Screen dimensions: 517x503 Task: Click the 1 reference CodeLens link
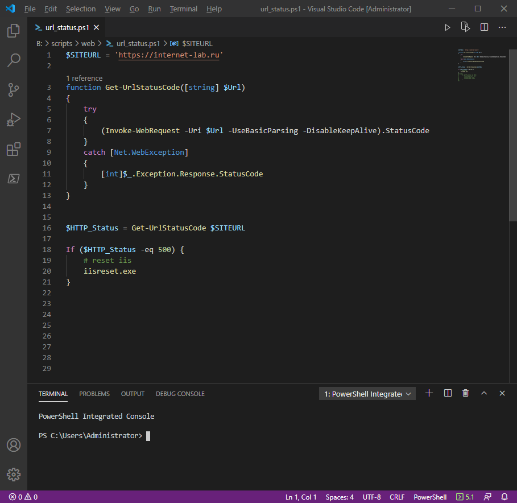tap(84, 78)
